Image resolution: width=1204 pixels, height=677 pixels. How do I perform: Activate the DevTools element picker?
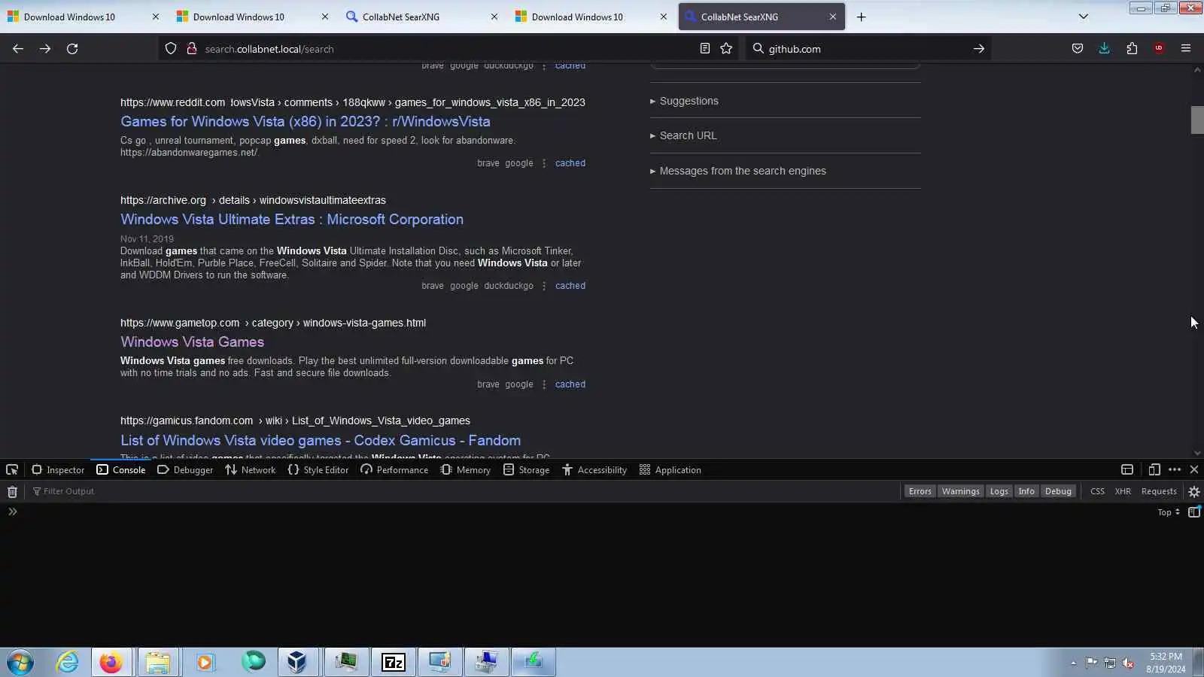point(12,470)
